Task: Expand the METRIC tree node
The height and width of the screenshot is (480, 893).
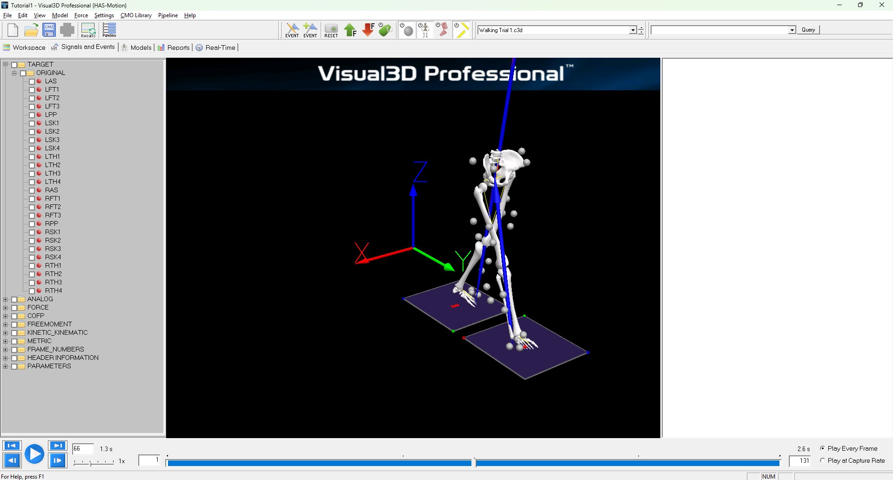Action: tap(6, 341)
